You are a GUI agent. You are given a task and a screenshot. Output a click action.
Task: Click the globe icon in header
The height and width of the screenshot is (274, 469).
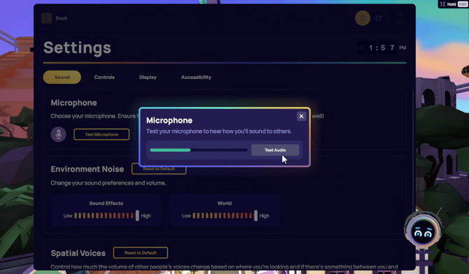pos(379,18)
